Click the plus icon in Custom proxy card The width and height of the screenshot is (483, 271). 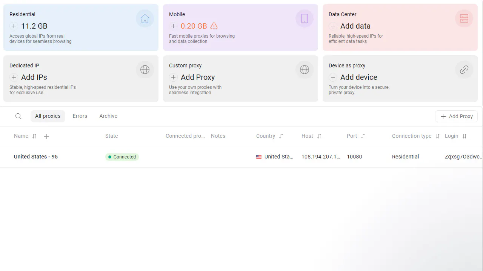(x=173, y=77)
